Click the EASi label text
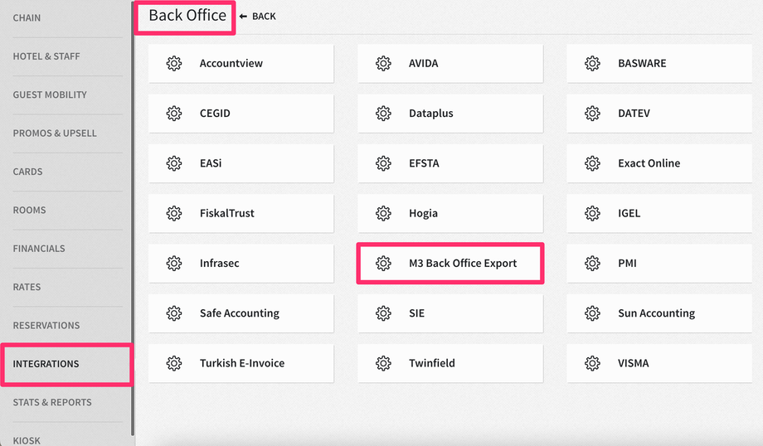This screenshot has width=763, height=446. click(x=211, y=163)
